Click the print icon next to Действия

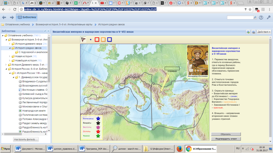click(253, 32)
